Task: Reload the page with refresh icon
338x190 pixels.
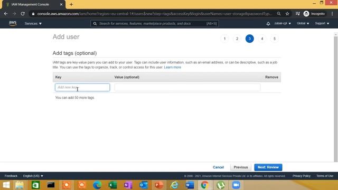Action: [x=23, y=14]
